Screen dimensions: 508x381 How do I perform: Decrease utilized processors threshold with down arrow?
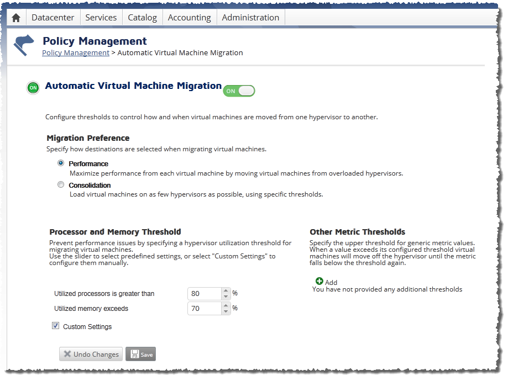click(226, 297)
